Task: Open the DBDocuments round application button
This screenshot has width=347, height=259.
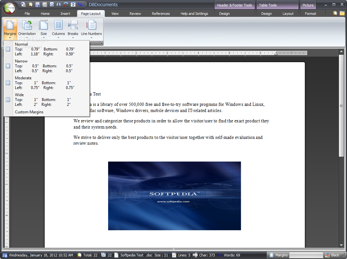Action: (9, 8)
